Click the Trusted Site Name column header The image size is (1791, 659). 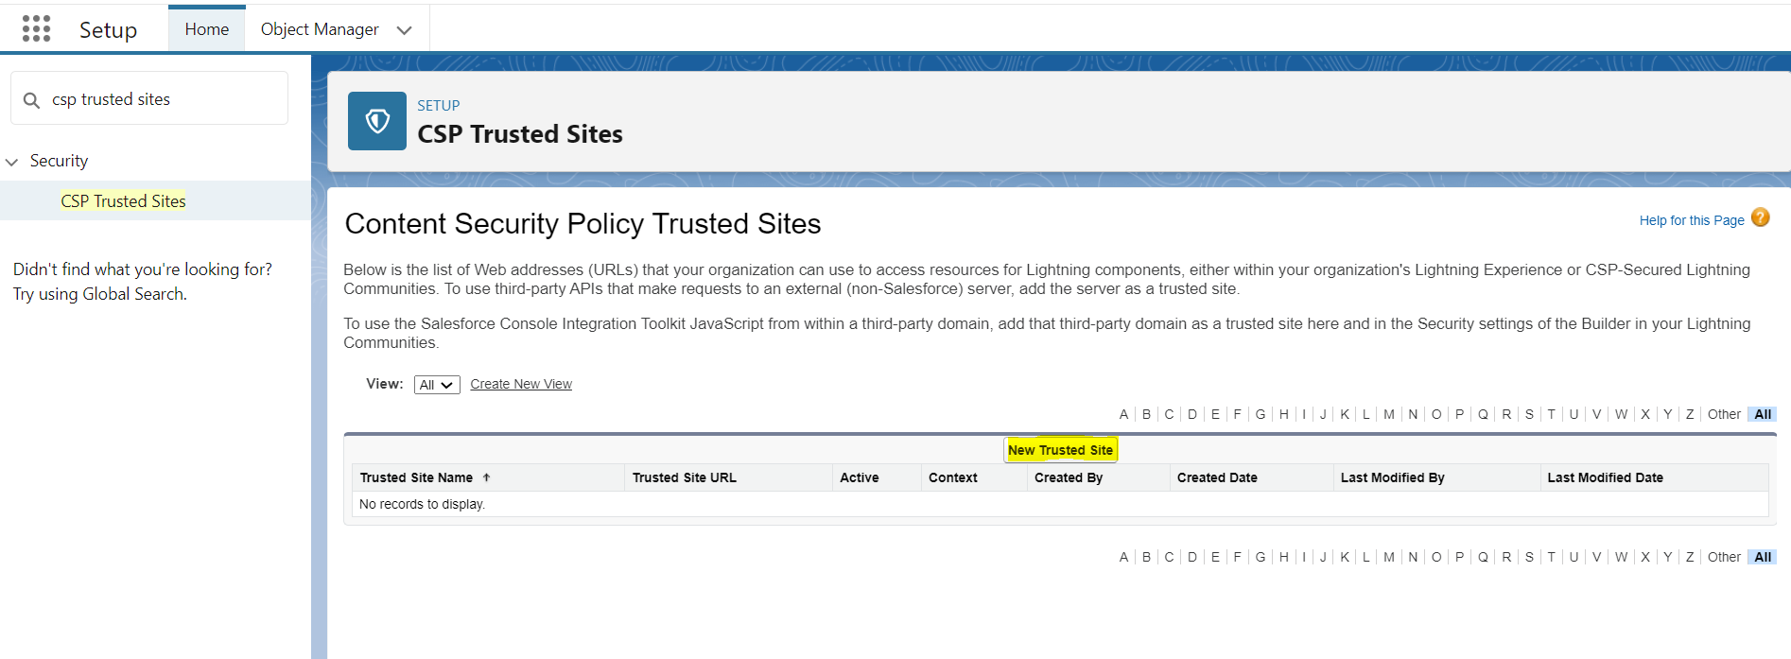tap(416, 477)
